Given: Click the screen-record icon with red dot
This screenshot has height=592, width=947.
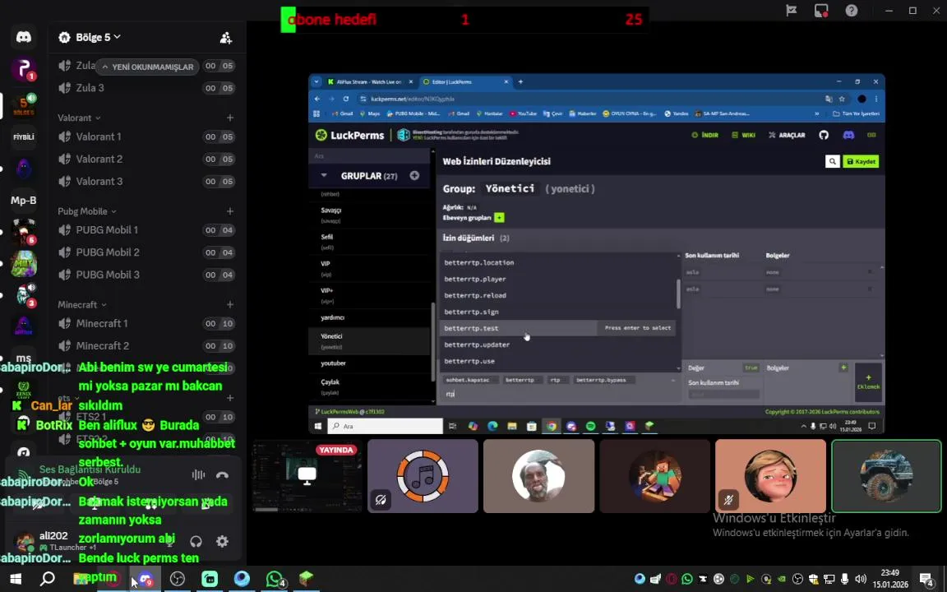Looking at the screenshot, I should point(820,10).
